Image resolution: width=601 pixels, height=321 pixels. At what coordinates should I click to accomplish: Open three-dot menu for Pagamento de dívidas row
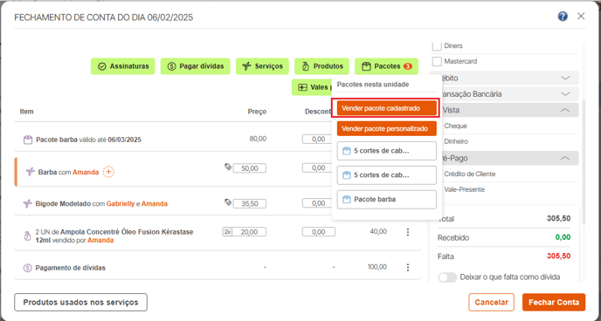[x=408, y=267]
